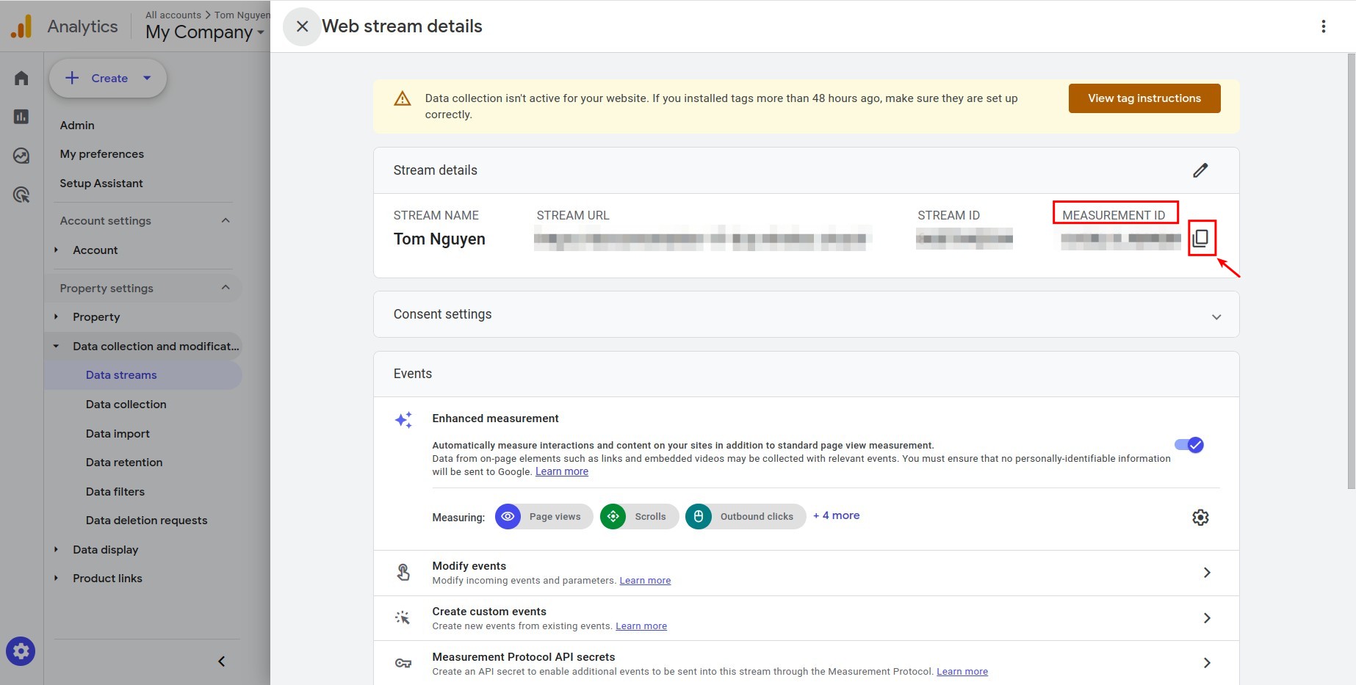Open Explore icon in sidebar

pyautogui.click(x=21, y=156)
